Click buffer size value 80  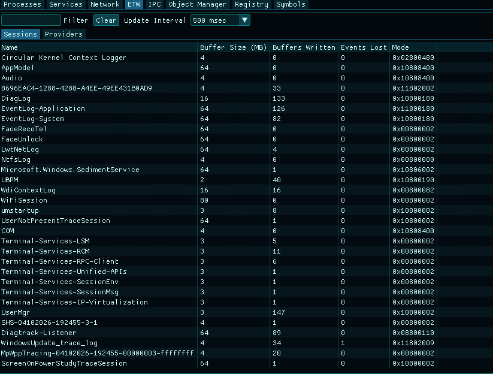click(x=204, y=200)
